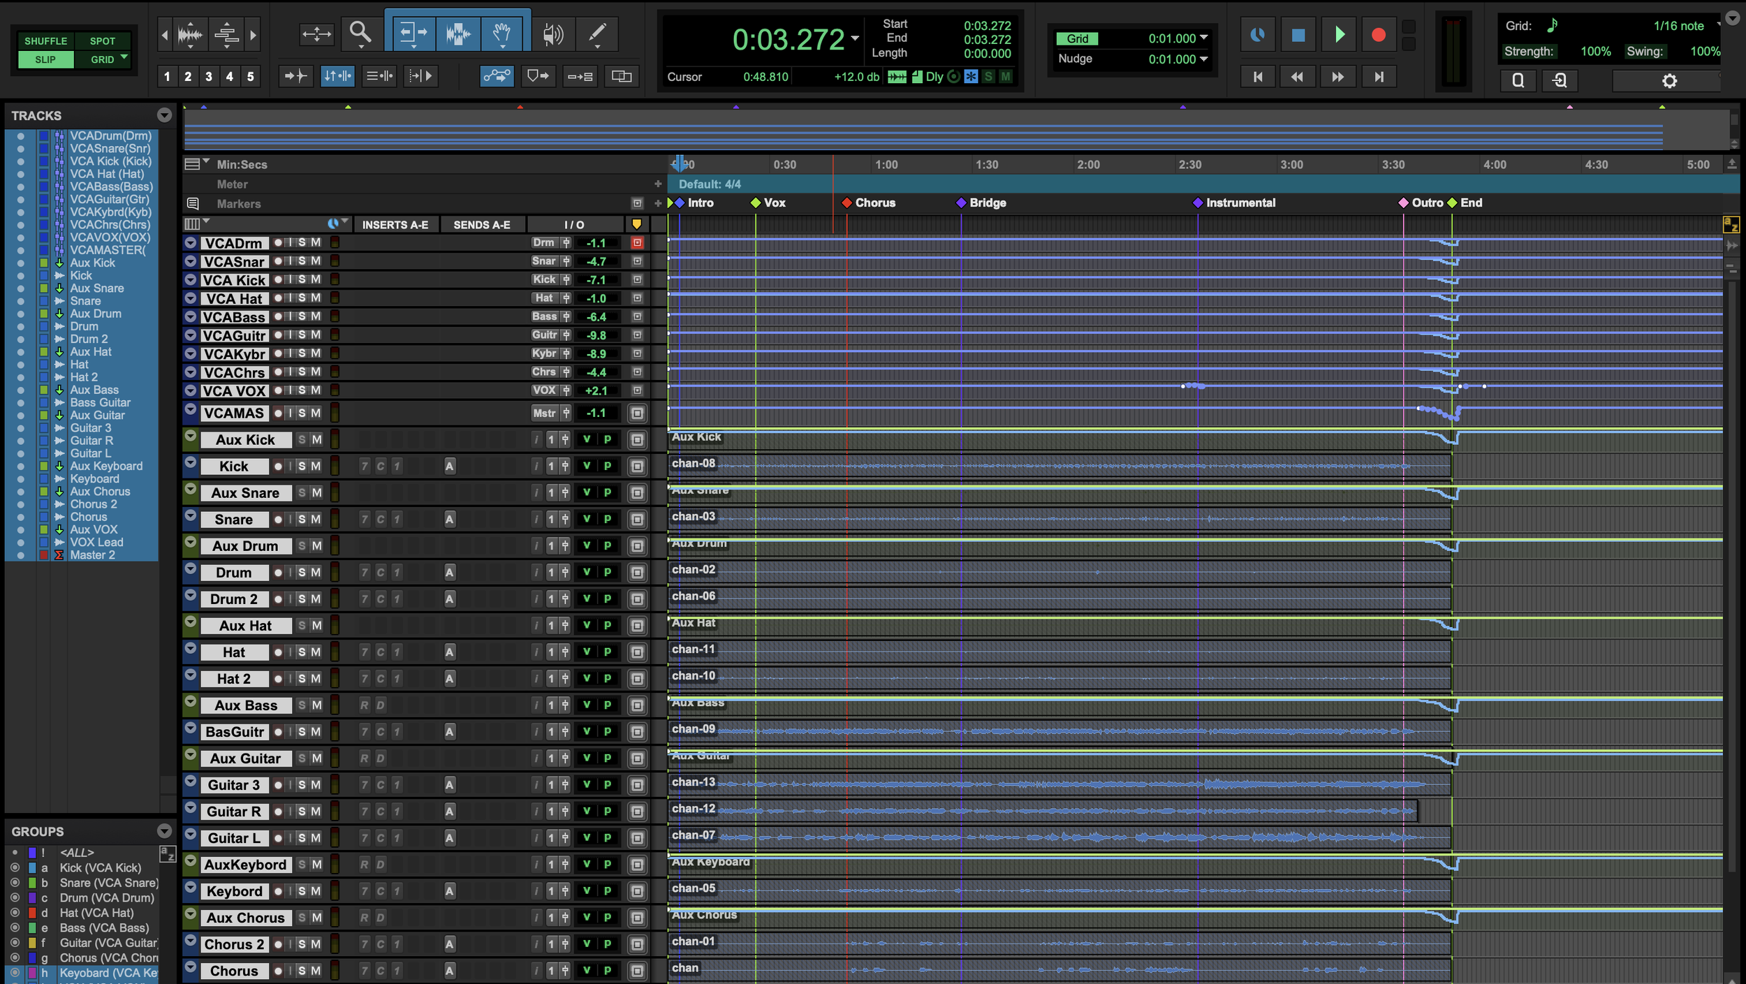Image resolution: width=1746 pixels, height=984 pixels.
Task: Open the Kick track options arrow
Action: (x=190, y=462)
